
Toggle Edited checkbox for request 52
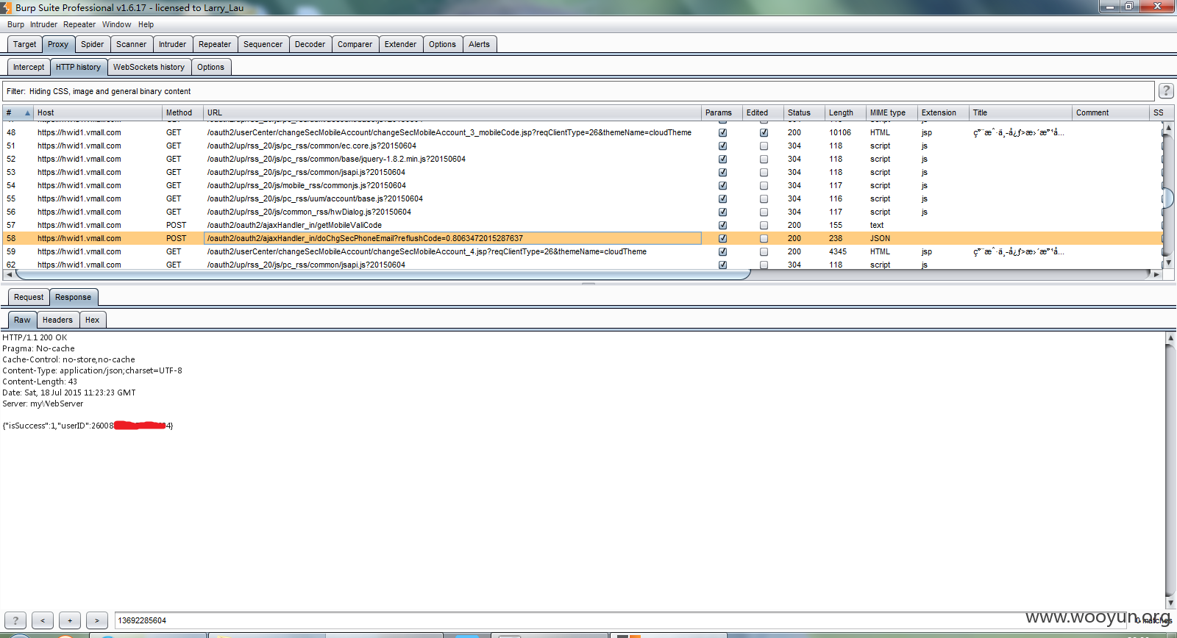point(764,159)
